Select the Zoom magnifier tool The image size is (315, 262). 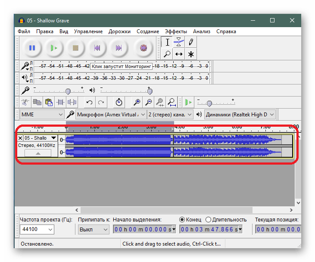click(x=167, y=54)
